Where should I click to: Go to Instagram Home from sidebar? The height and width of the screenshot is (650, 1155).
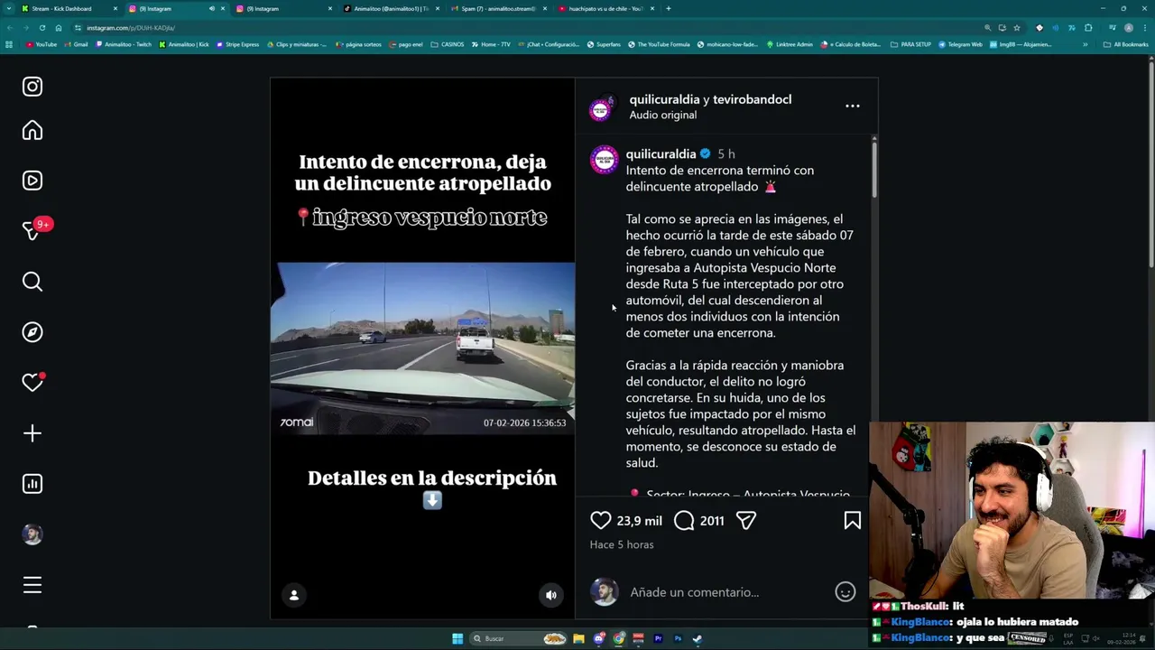(x=32, y=131)
